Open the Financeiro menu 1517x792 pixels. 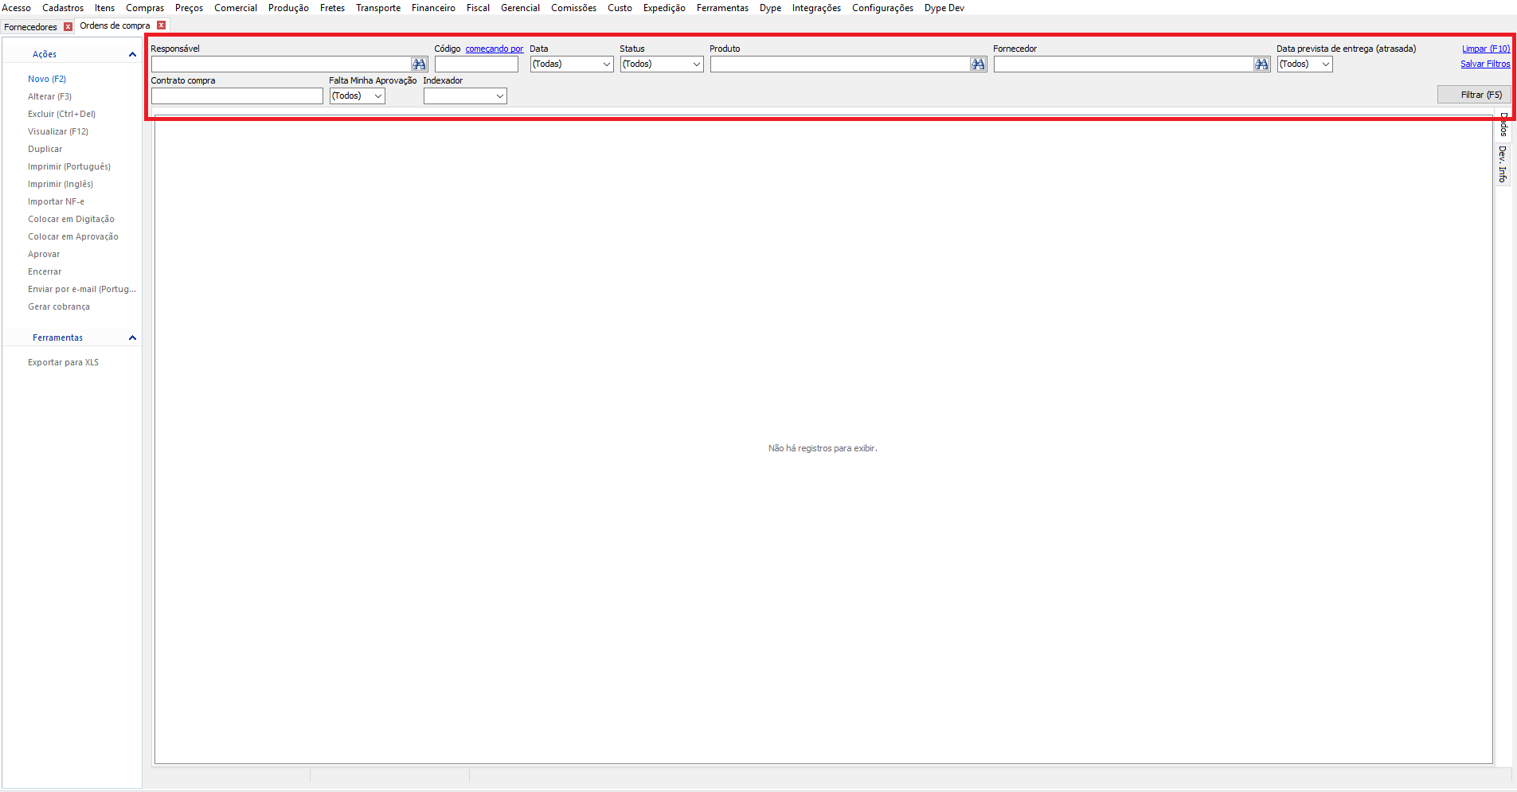(x=433, y=8)
